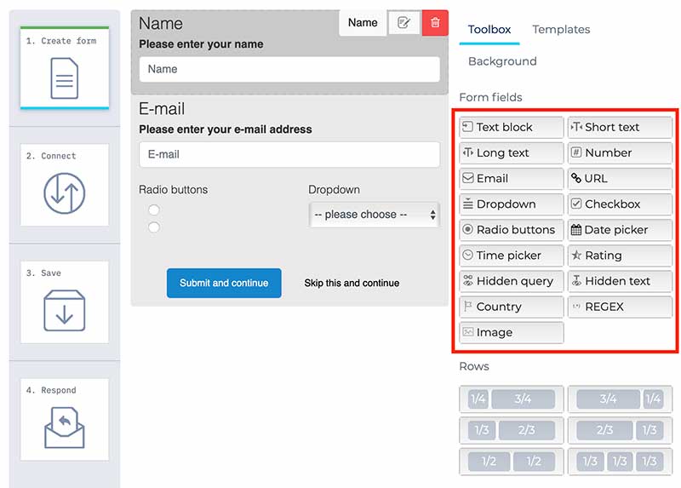The height and width of the screenshot is (488, 681).
Task: Click the Create form document icon
Action: coord(65,78)
